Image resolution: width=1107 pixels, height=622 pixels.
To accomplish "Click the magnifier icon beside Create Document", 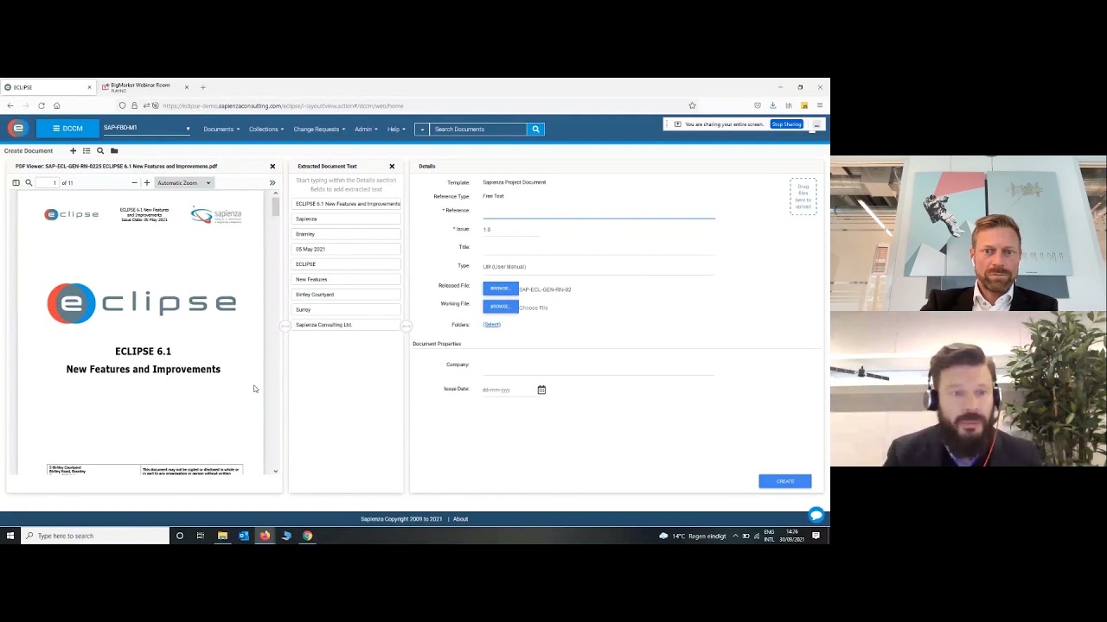I will coord(100,151).
